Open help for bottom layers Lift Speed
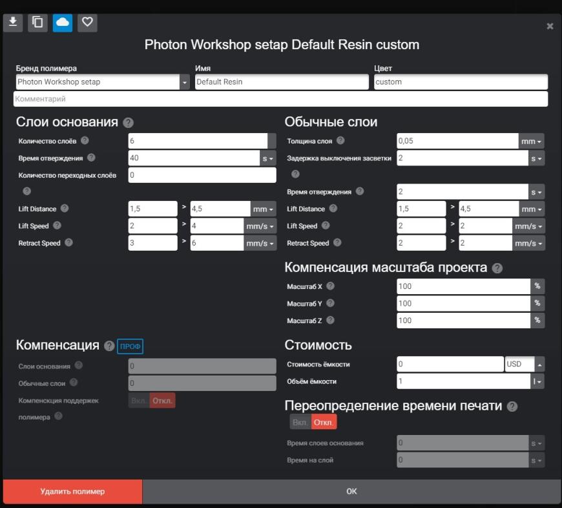The height and width of the screenshot is (508, 562). 57,226
